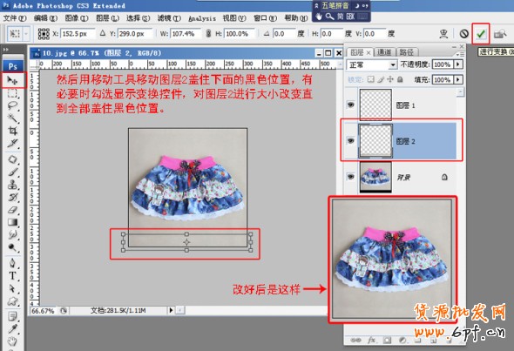Switch to the 通道 tab

(x=384, y=52)
